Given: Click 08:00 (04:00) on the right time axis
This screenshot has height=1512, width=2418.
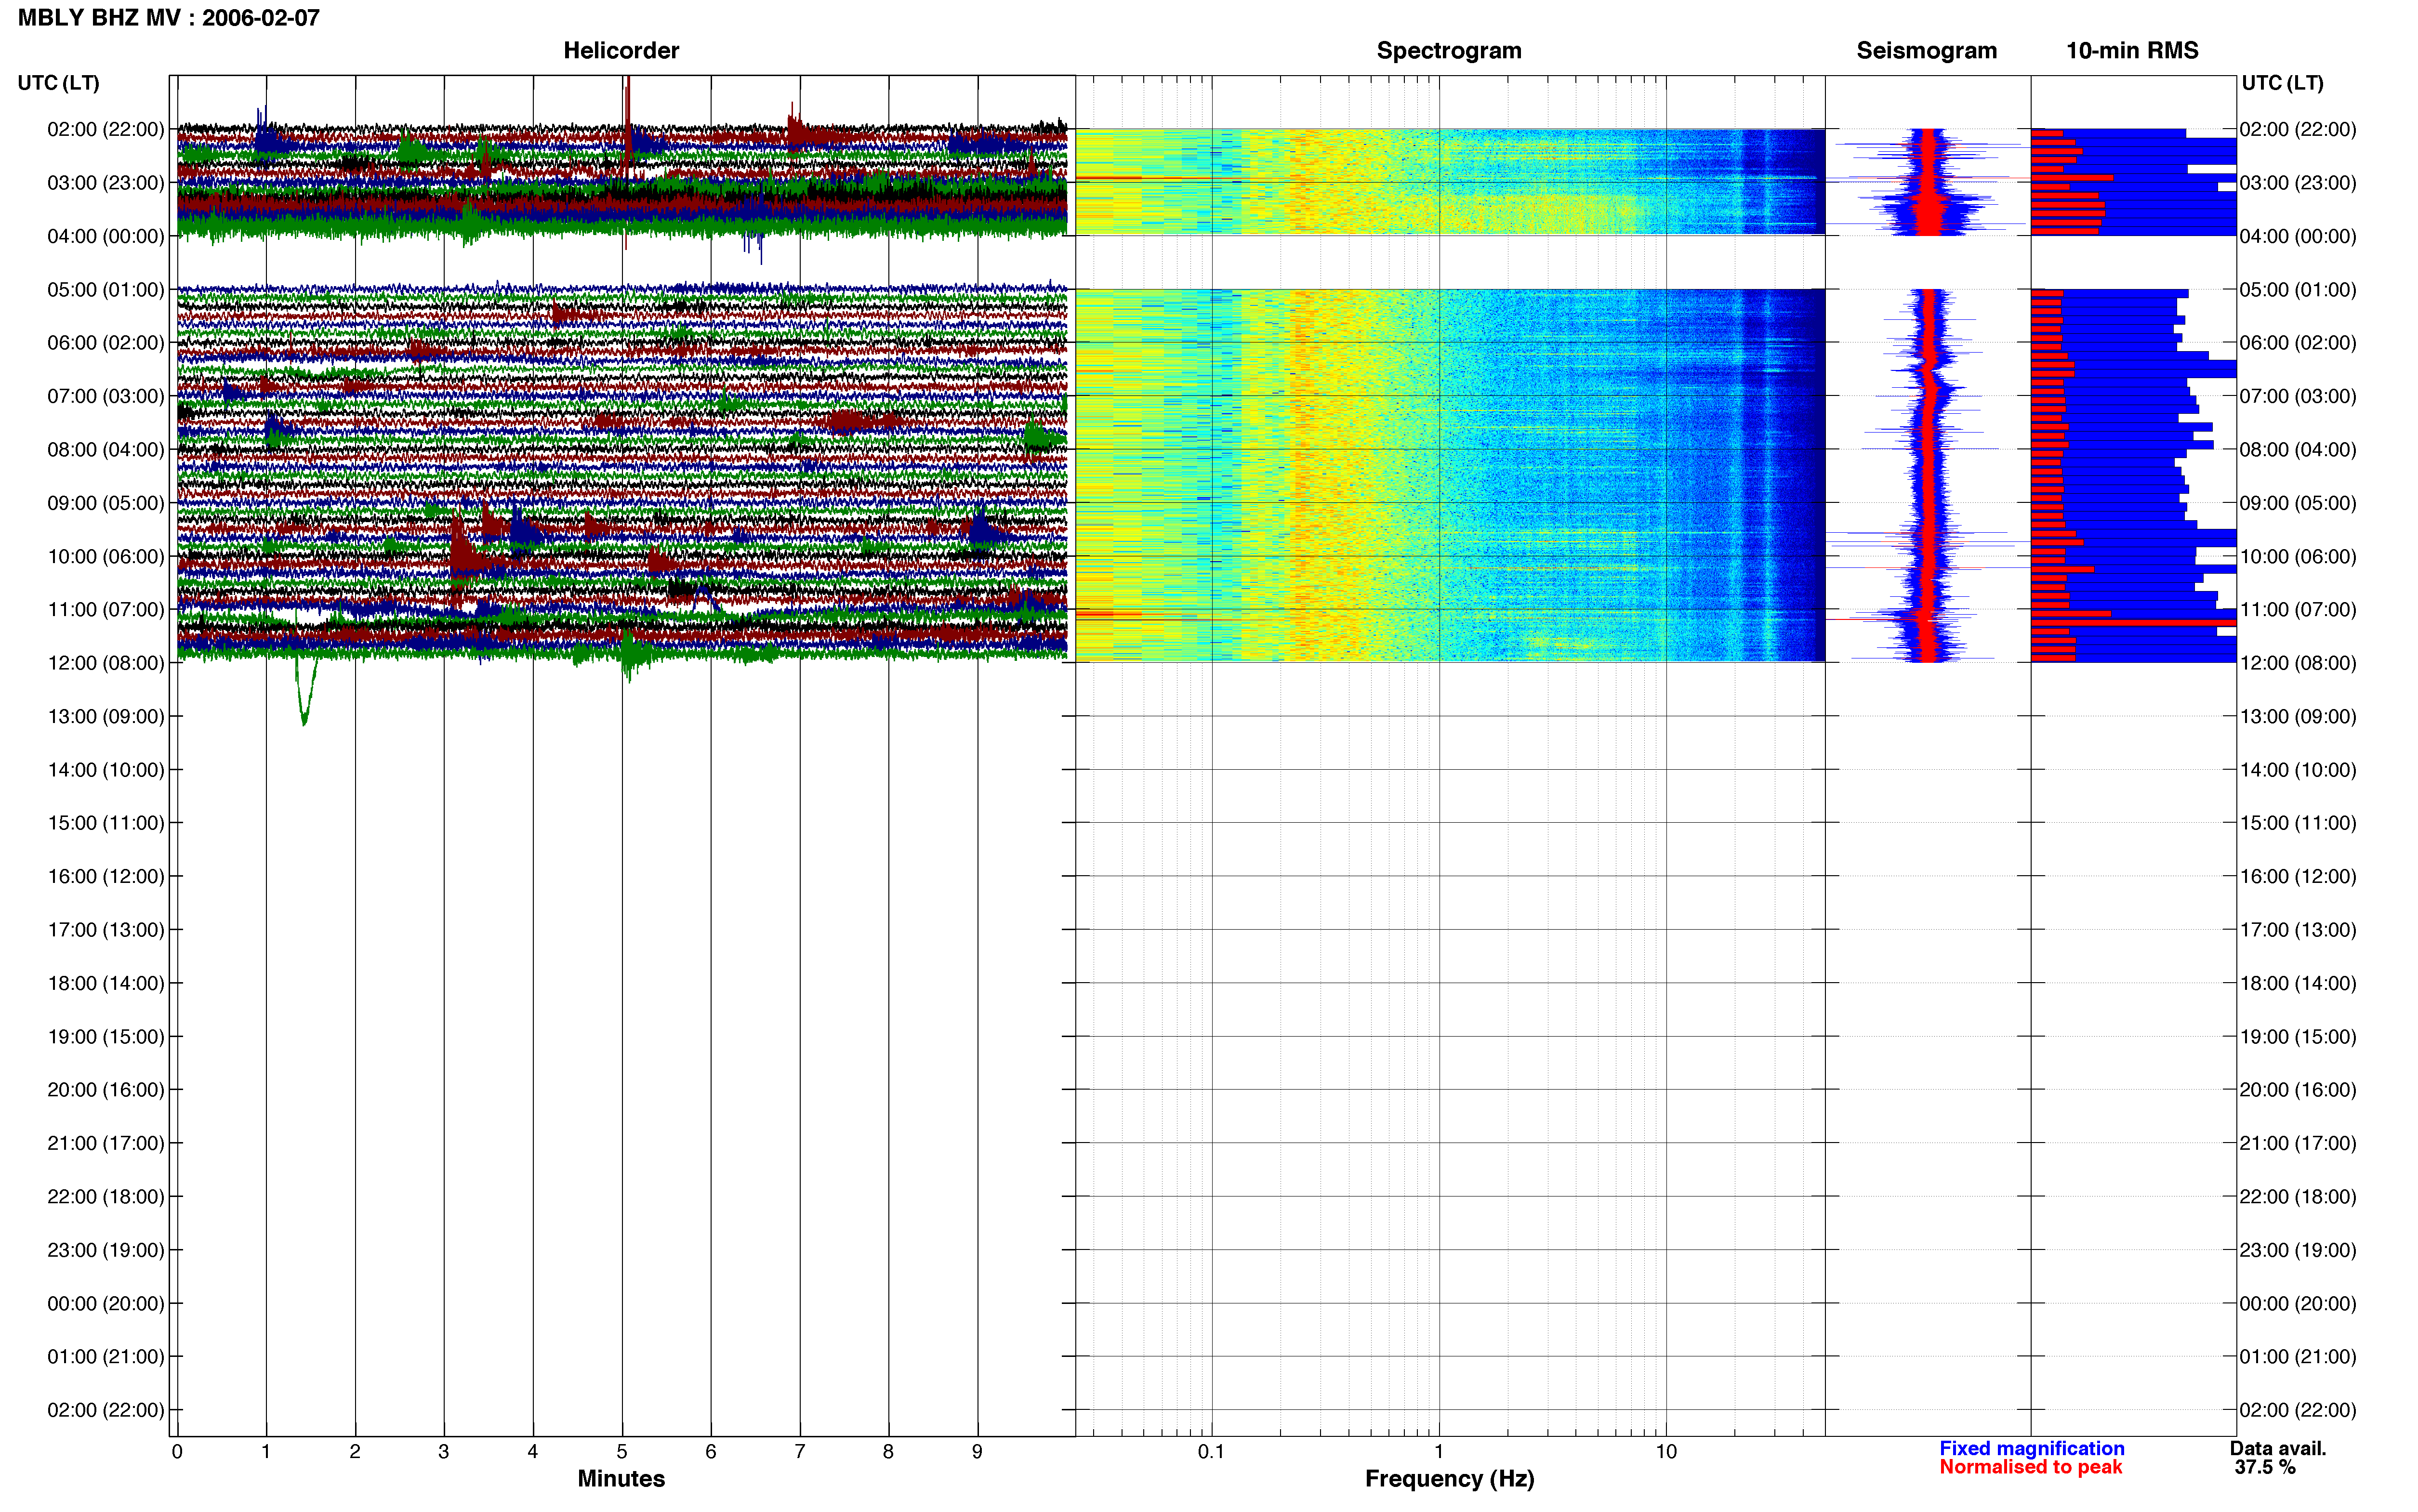Looking at the screenshot, I should point(2298,450).
